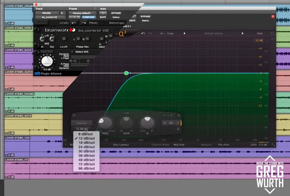This screenshot has width=290, height=196.
Task: Click the piano display icon at bottom left of EQ
Action: (65, 140)
